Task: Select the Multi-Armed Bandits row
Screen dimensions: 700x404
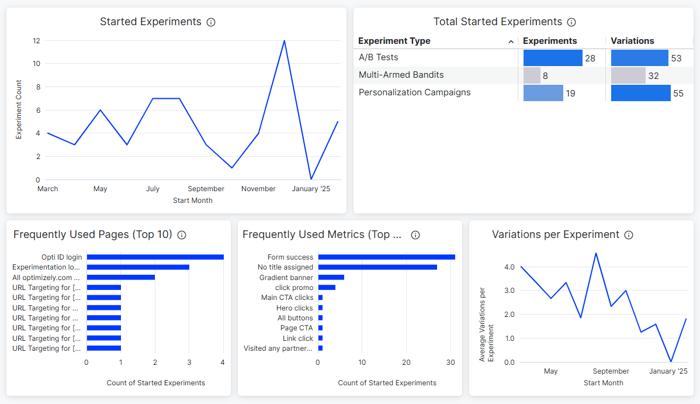Action: click(523, 75)
